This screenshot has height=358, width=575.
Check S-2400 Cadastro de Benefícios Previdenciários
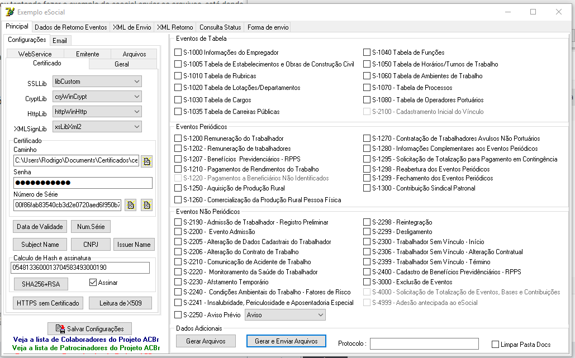[367, 272]
